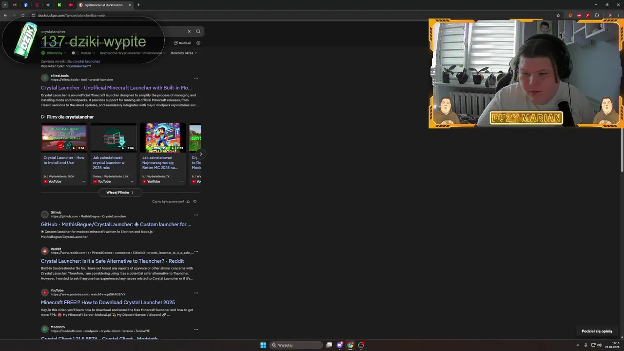This screenshot has width=624, height=351.
Task: Open the T-Mobile pinned tab
Action: pyautogui.click(x=37, y=5)
